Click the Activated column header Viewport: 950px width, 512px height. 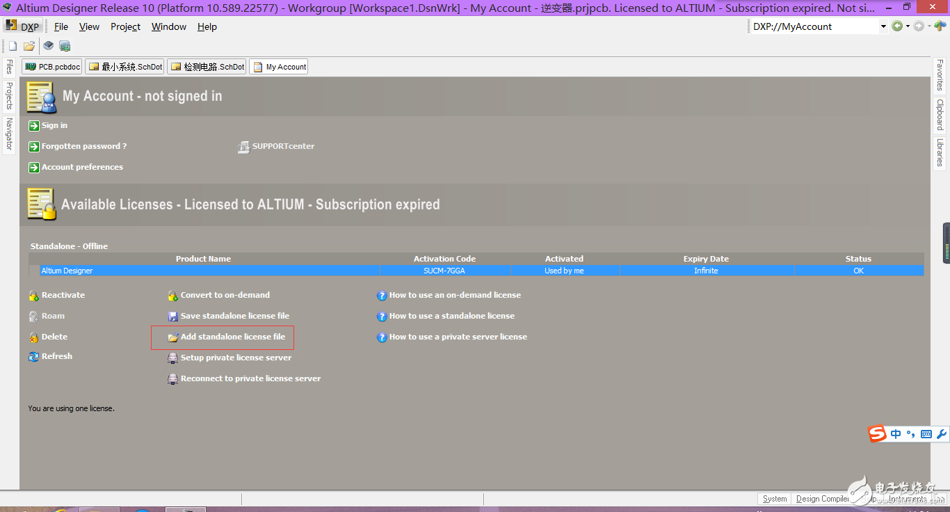click(x=564, y=259)
